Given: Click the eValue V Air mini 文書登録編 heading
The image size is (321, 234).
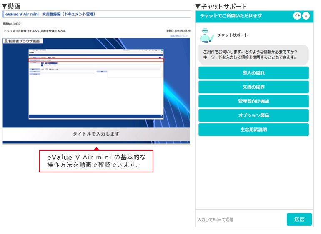Looking at the screenshot, I should 50,14.
